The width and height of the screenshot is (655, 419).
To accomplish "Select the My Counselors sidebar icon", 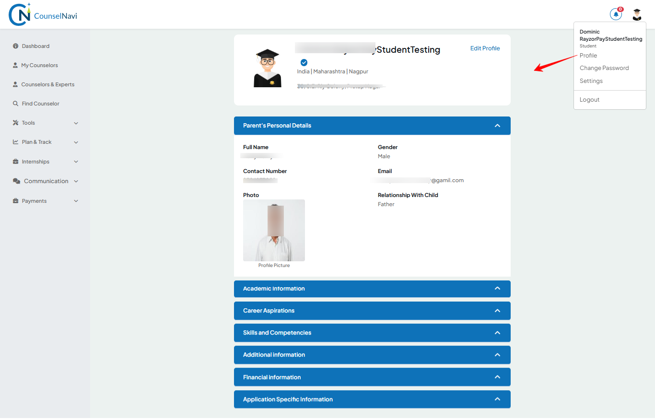I will click(x=15, y=65).
